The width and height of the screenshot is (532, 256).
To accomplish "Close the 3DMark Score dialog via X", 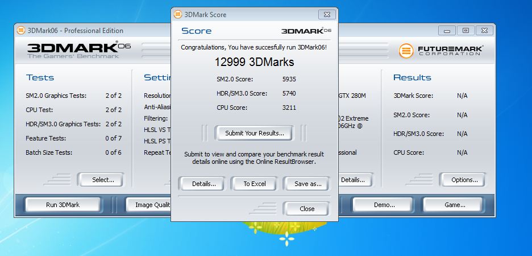I will 327,15.
